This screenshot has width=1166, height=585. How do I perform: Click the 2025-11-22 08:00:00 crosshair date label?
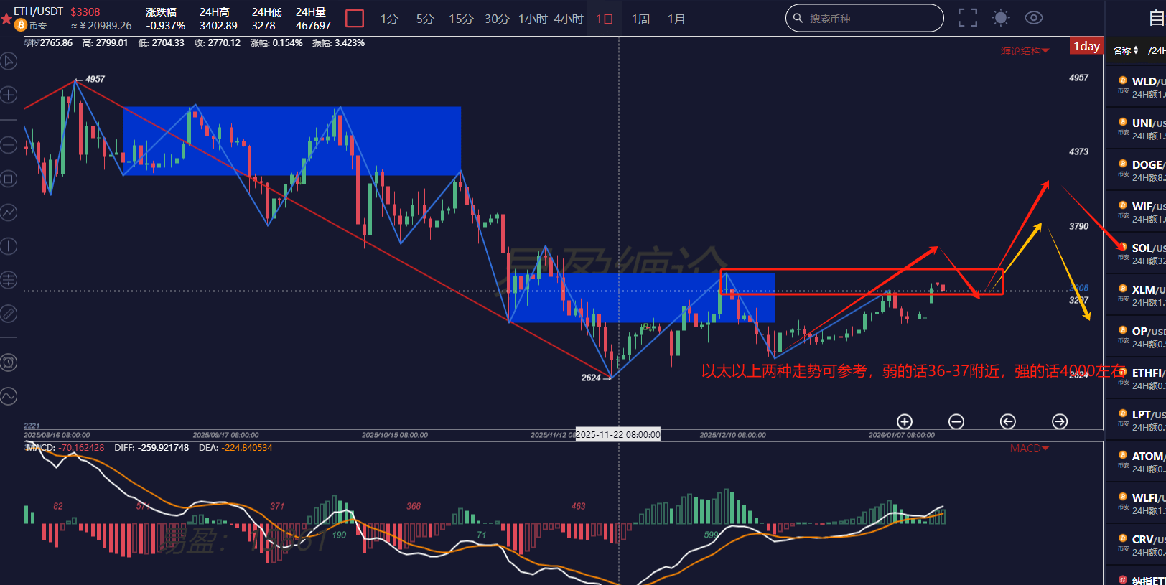click(x=618, y=435)
